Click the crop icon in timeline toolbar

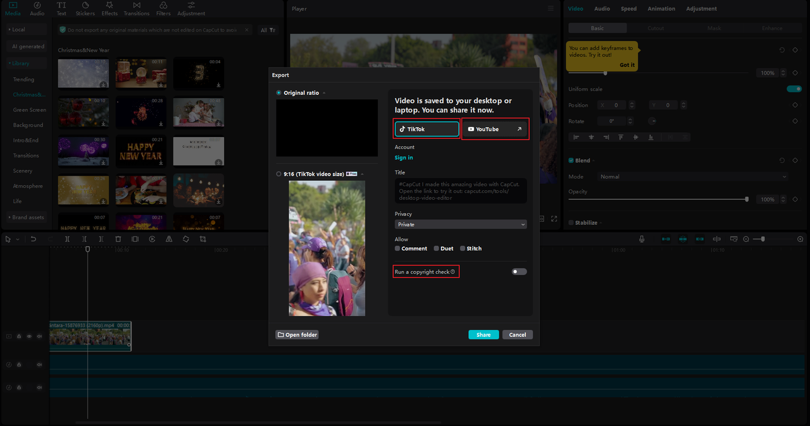coord(202,239)
